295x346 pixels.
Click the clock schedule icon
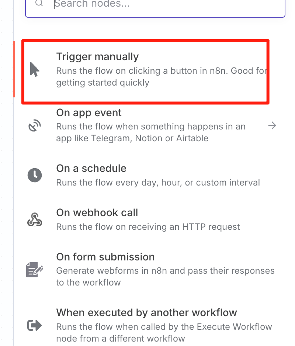click(x=35, y=175)
